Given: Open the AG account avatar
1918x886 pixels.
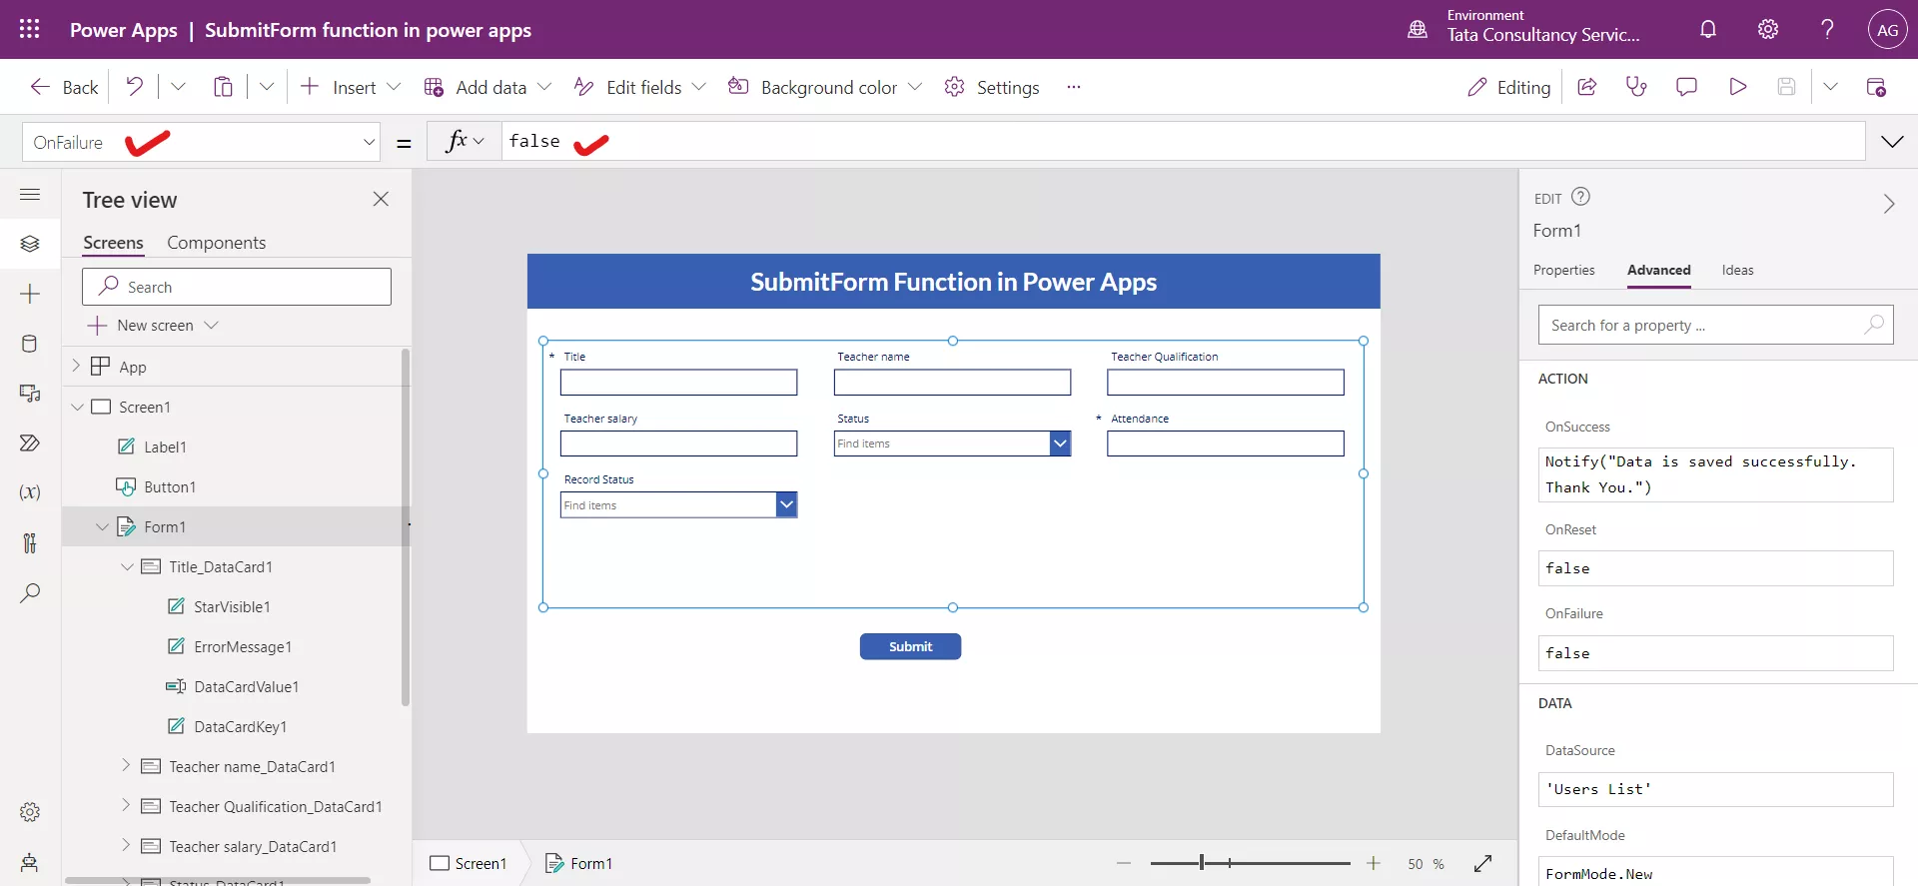Looking at the screenshot, I should [1887, 30].
